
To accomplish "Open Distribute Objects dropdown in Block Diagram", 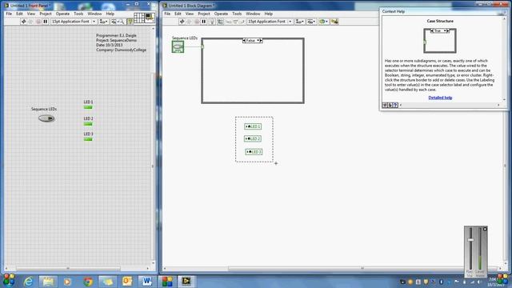I will (311, 22).
